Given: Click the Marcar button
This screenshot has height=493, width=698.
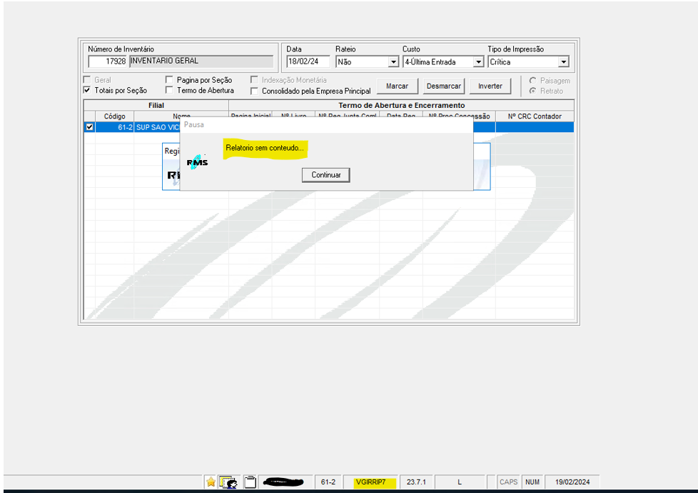Looking at the screenshot, I should tap(397, 86).
